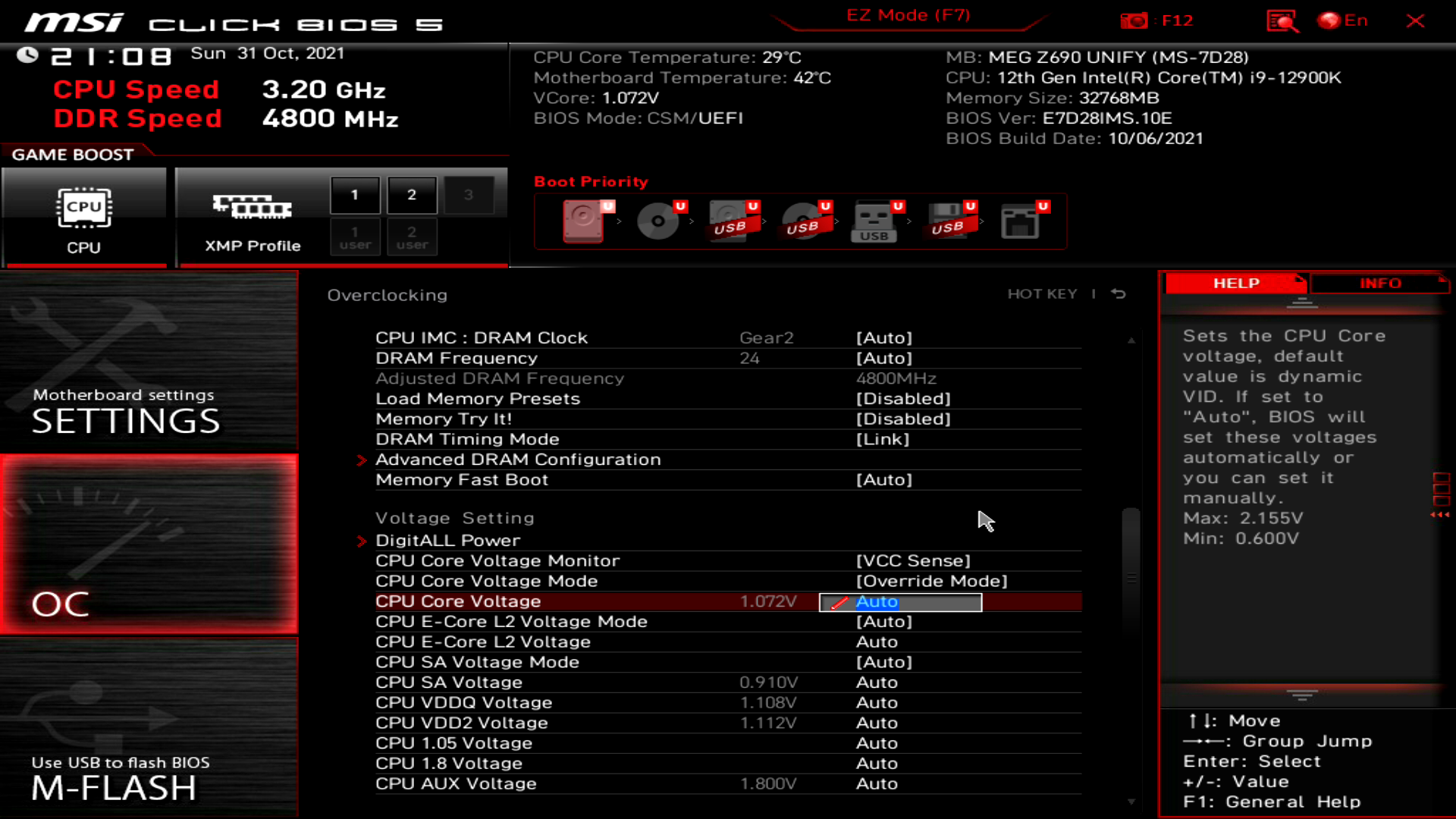Click the pencil edit icon in voltage field
The width and height of the screenshot is (1456, 819).
[839, 603]
